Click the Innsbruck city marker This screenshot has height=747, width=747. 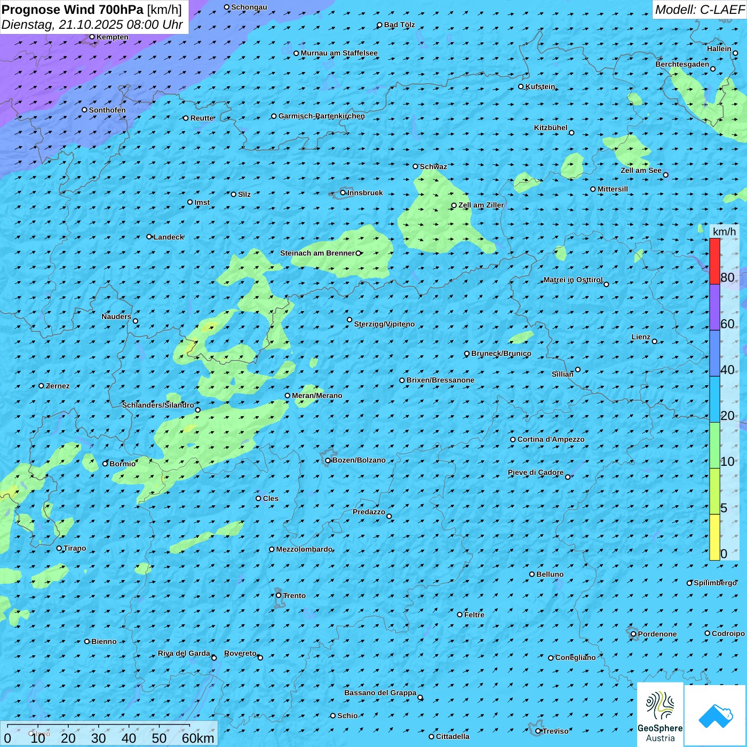tap(343, 193)
